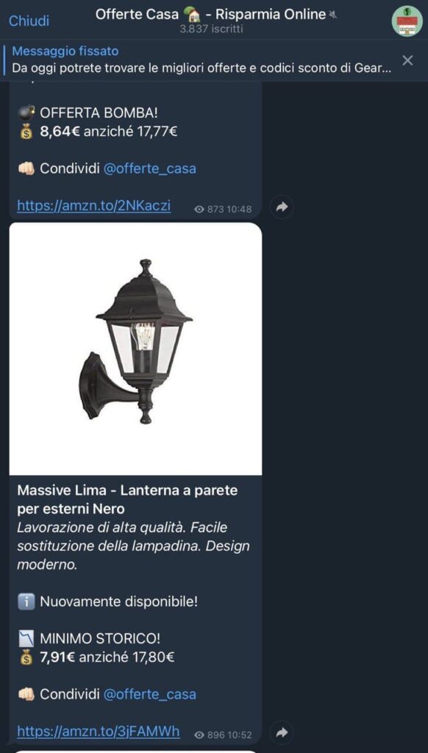This screenshot has width=428, height=753.
Task: Tap the chart emoji at MINIMO STORICO
Action: pyautogui.click(x=26, y=639)
